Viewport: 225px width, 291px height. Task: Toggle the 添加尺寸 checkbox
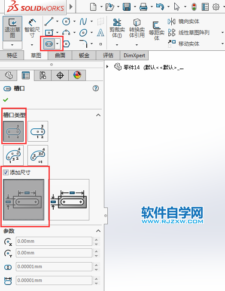coord(6,173)
